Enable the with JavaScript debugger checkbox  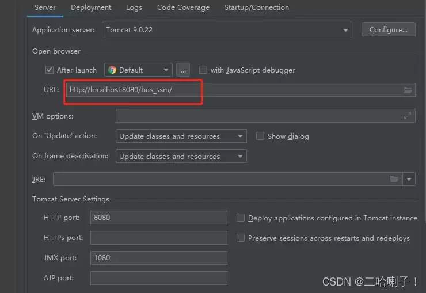click(203, 70)
